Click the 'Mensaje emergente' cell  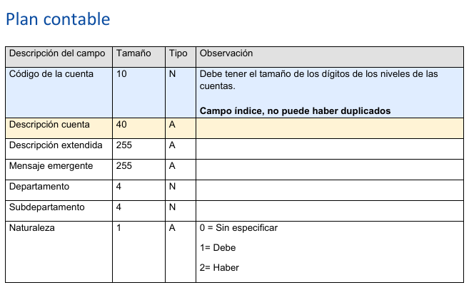coord(59,170)
